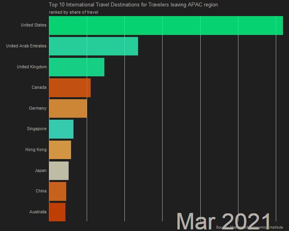Select the beige Japan bar
Screen dimensions: 289x231
[x=59, y=171]
